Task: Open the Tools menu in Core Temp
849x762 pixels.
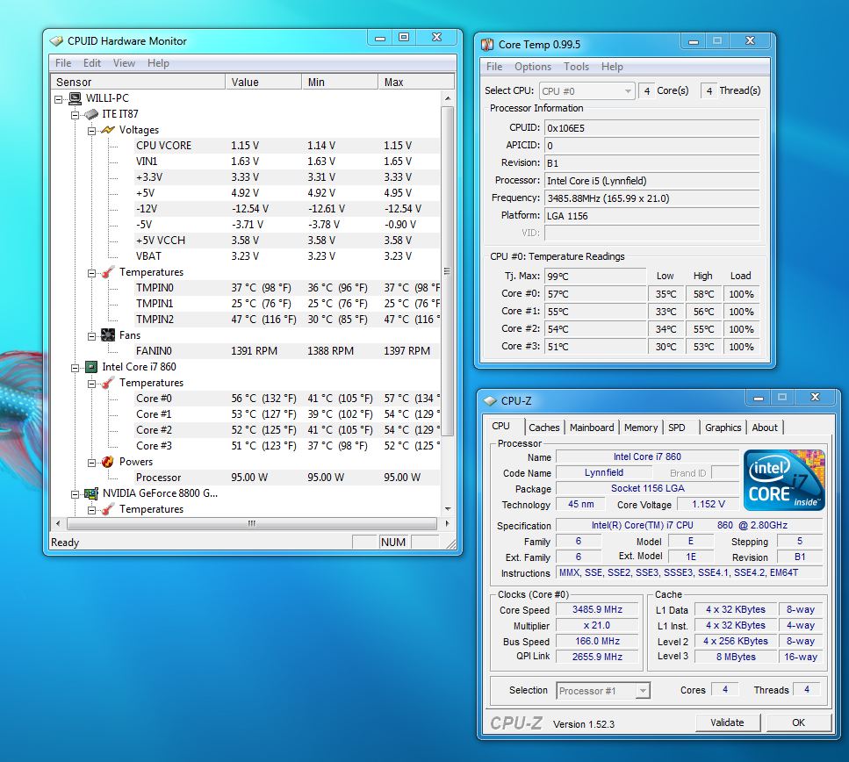Action: coord(576,67)
